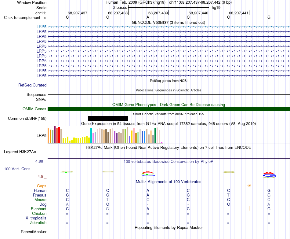
Task: Open the Short Genetic Variants dbSNP 155 title
Action: coord(169,114)
